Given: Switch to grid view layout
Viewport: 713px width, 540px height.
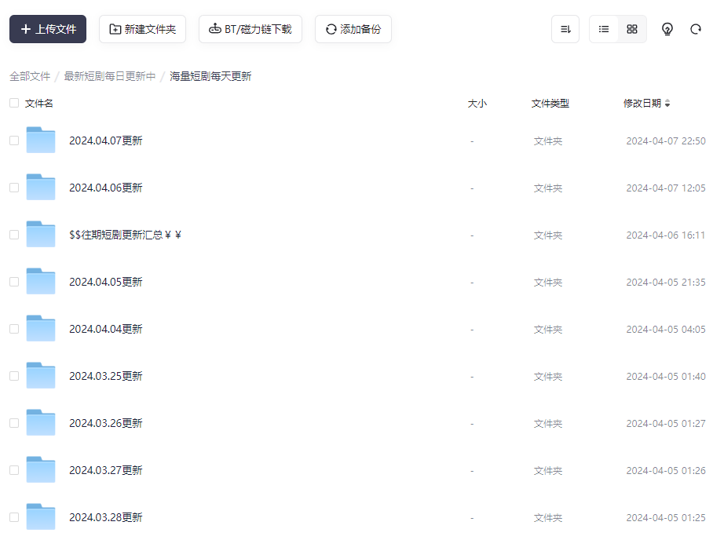Looking at the screenshot, I should (631, 28).
